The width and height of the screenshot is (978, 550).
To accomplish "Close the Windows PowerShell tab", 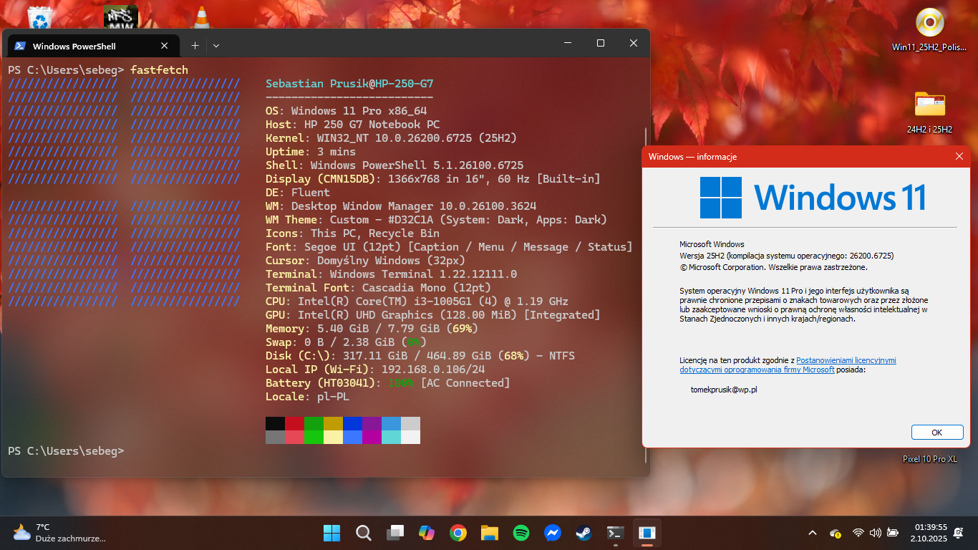I will (165, 46).
